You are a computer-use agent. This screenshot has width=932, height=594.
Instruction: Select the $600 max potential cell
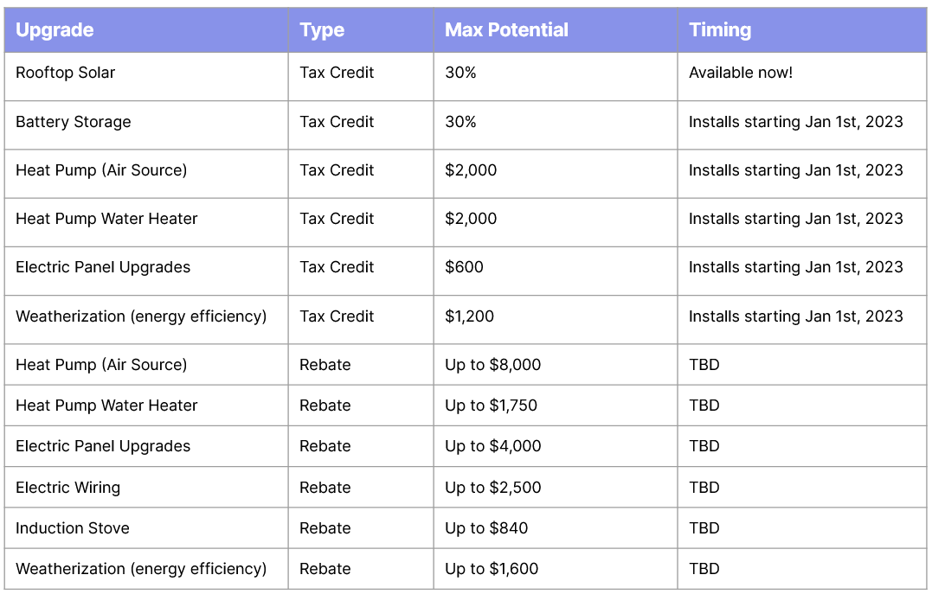[464, 267]
